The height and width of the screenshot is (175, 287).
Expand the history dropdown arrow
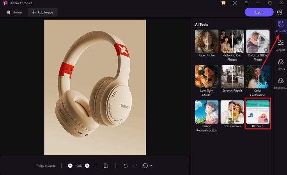click(x=151, y=166)
